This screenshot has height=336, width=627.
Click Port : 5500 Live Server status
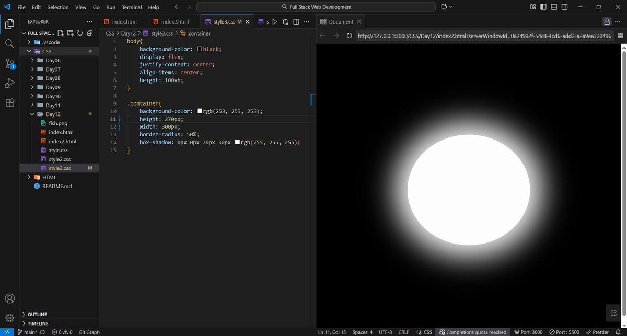(x=564, y=332)
